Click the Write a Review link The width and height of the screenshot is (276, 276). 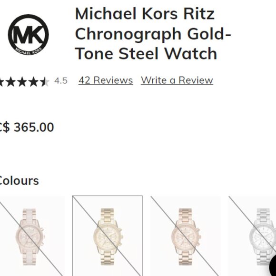[x=177, y=80]
